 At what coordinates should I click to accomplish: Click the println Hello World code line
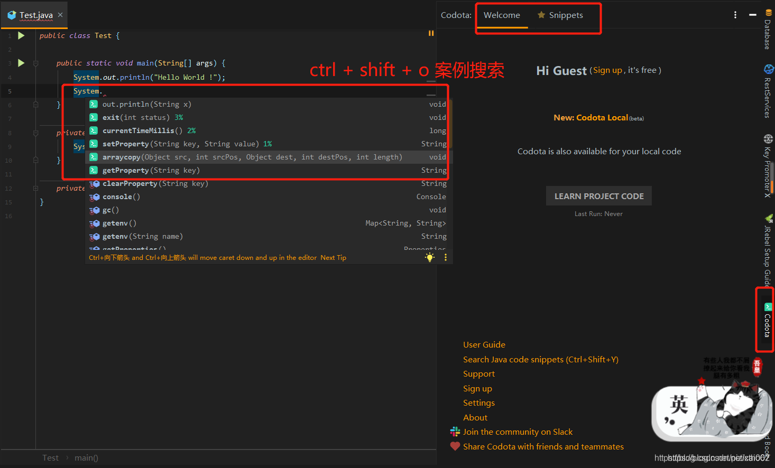(149, 77)
